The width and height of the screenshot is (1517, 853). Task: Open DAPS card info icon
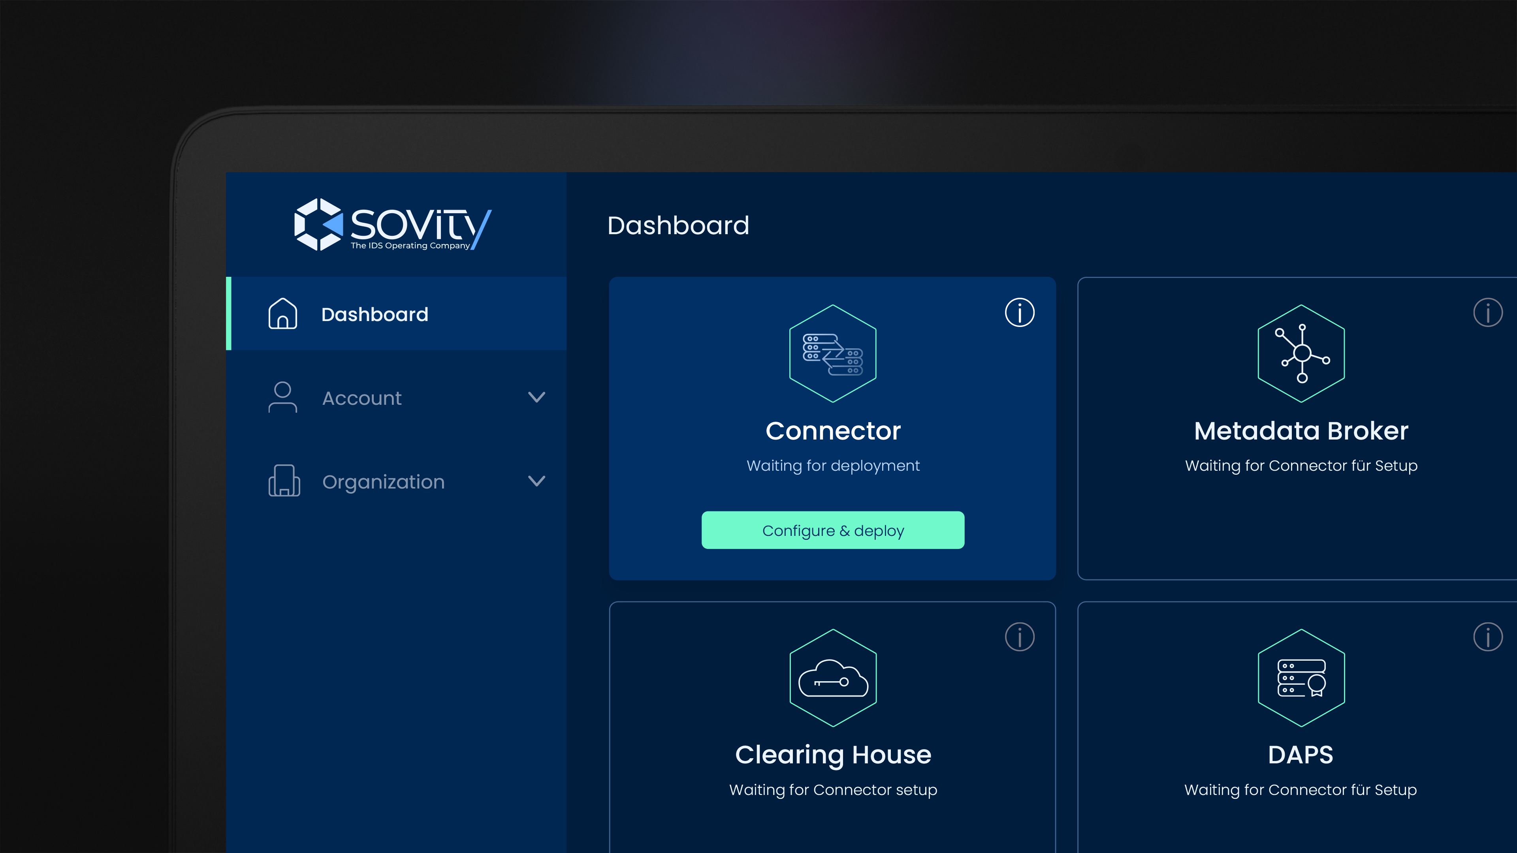(1487, 636)
